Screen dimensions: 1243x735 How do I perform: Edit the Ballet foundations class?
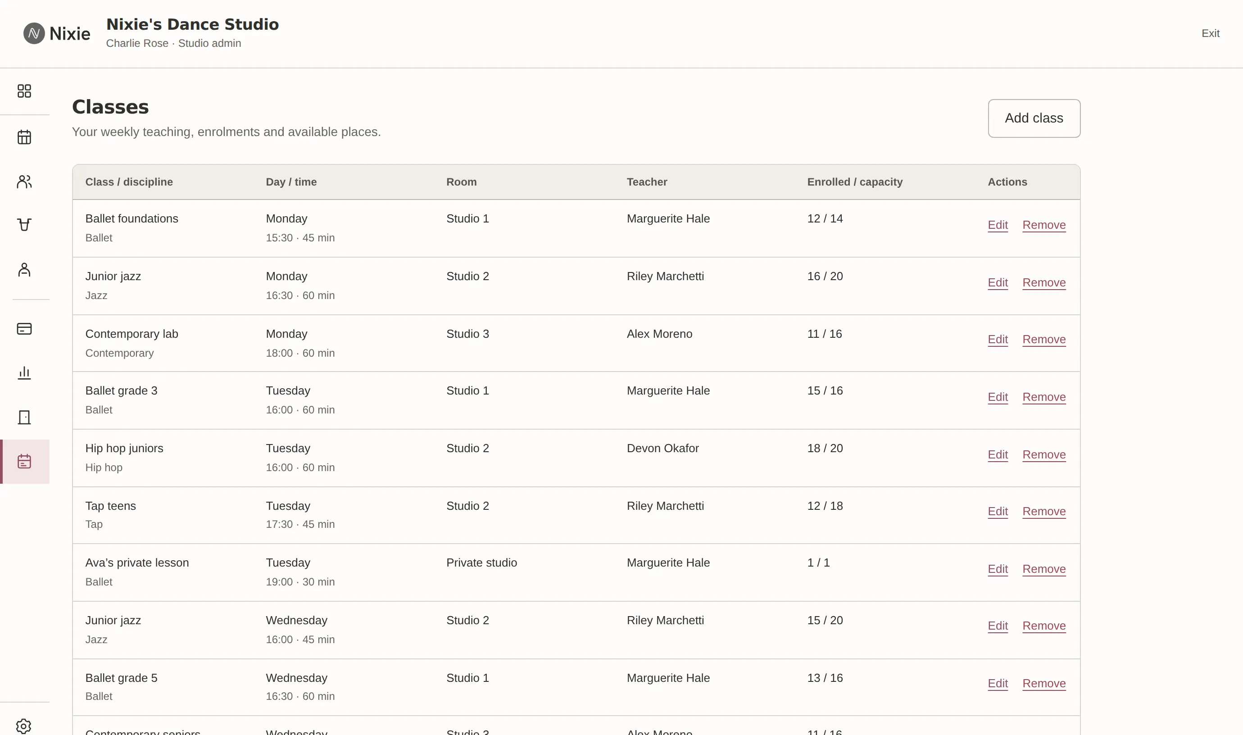point(998,225)
